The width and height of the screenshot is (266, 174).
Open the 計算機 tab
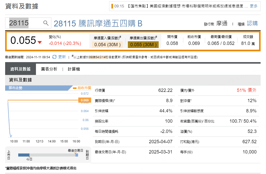click(74, 69)
